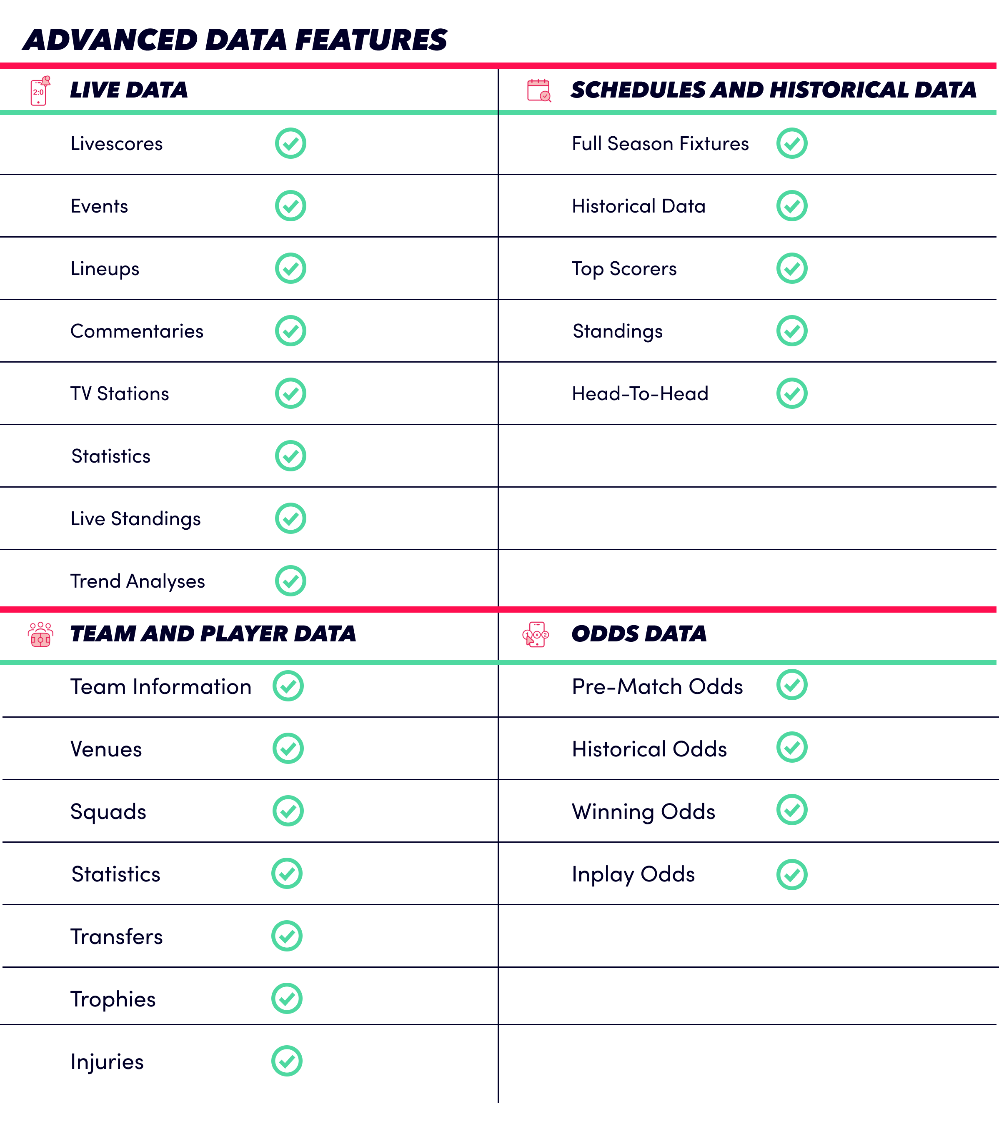
Task: Click the Winning Odds label
Action: [x=643, y=812]
